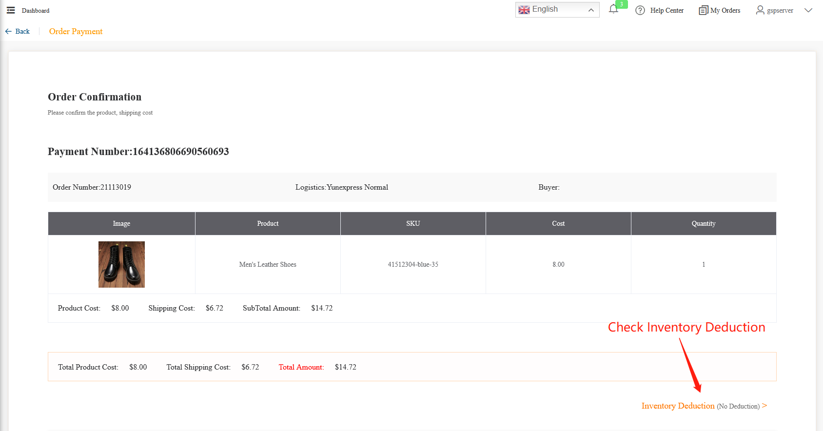Open the Inventory Deduction link
The width and height of the screenshot is (823, 431).
pos(678,406)
